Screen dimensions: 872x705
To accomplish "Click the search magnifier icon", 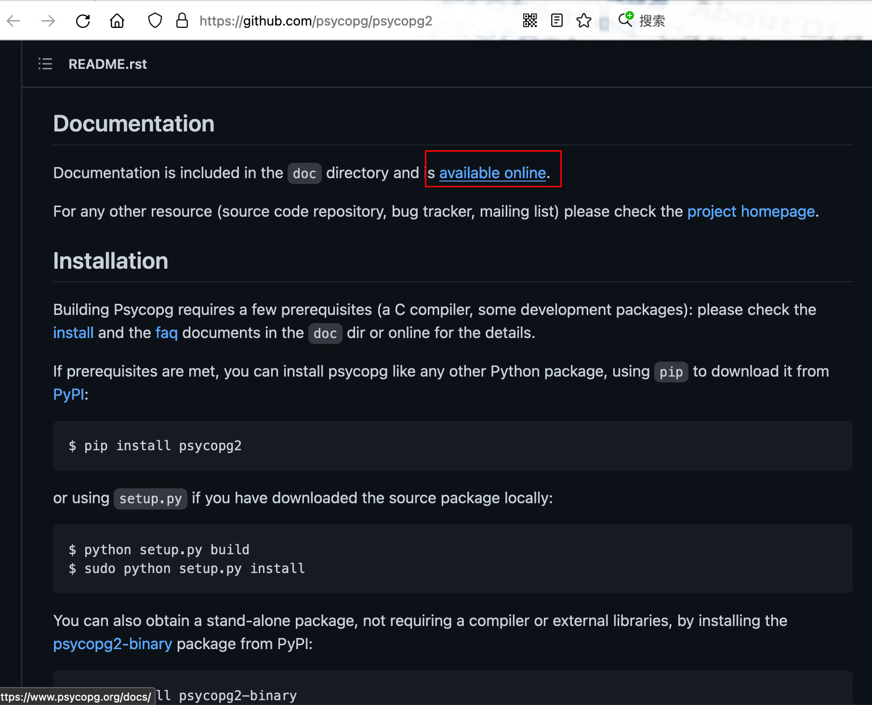I will (625, 19).
